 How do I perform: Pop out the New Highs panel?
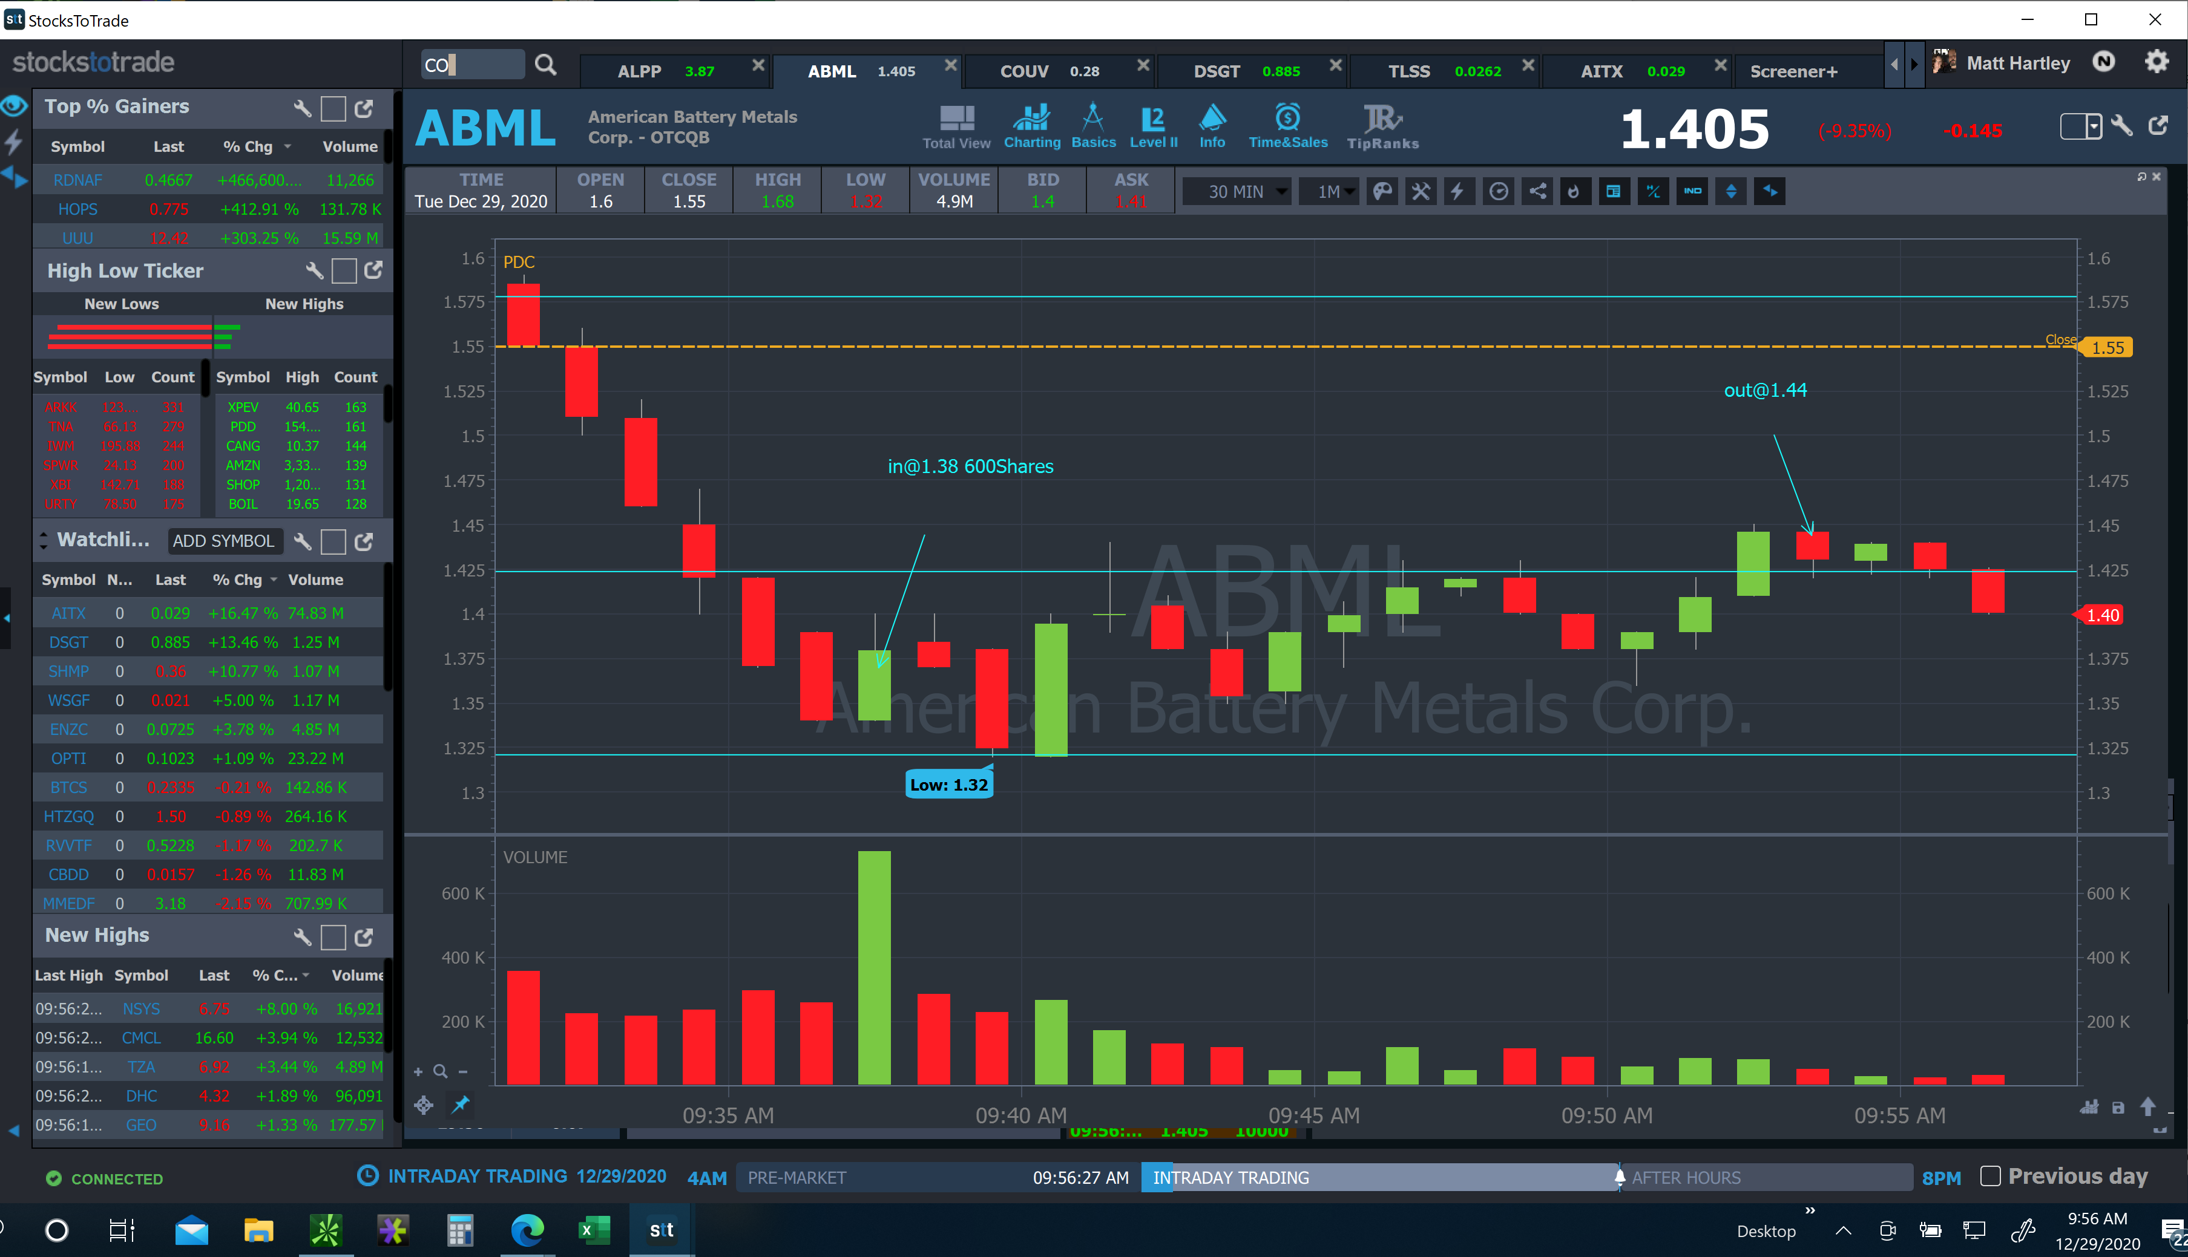pos(364,937)
